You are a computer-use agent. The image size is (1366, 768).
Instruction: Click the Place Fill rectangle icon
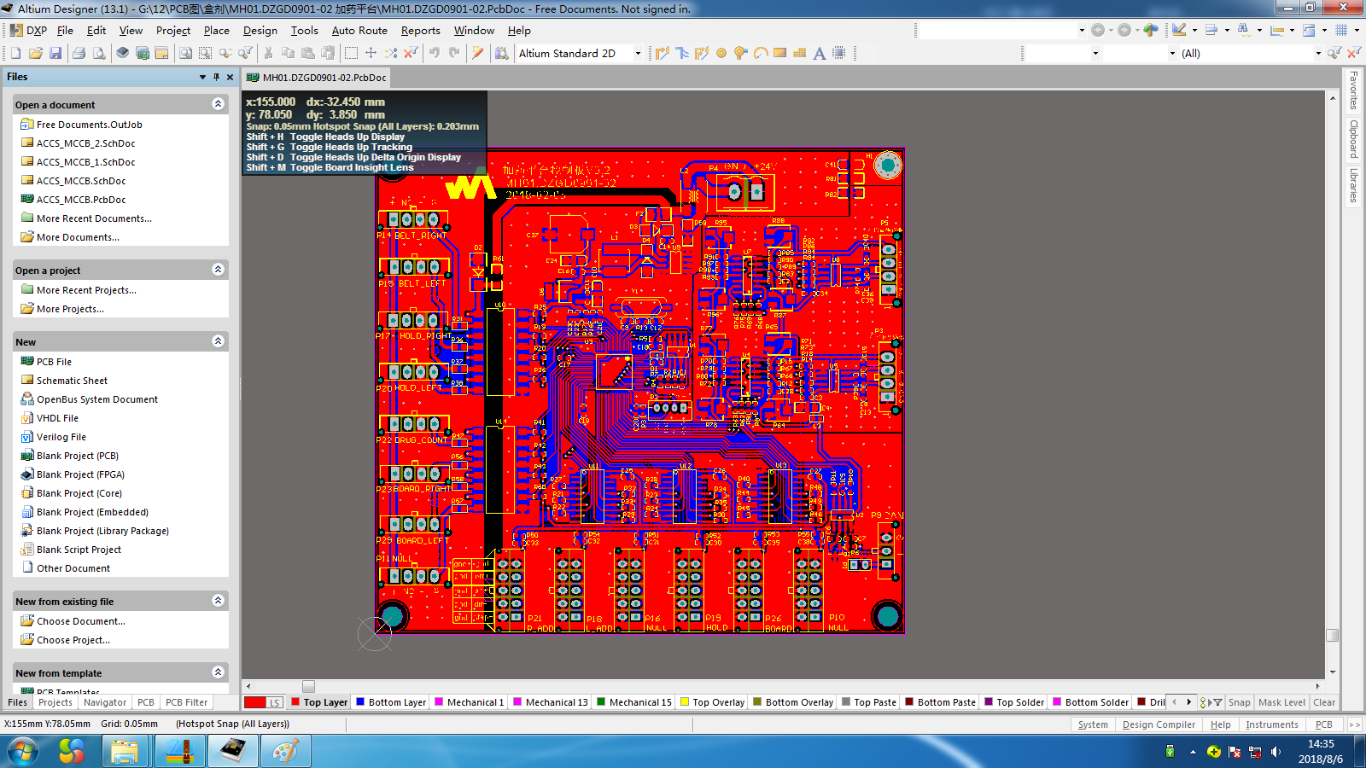tap(780, 53)
